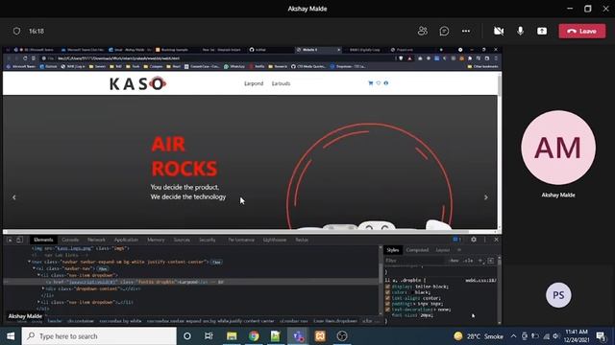Click the flex badge on nav element
615x345 pixels.
[216, 262]
